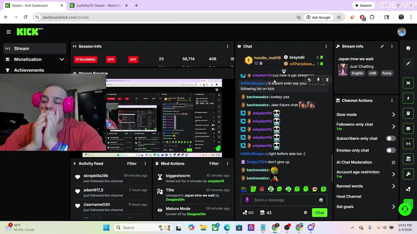Screen dimensions: 417x234
Task: Click the Kick logo
Action: tap(30, 32)
